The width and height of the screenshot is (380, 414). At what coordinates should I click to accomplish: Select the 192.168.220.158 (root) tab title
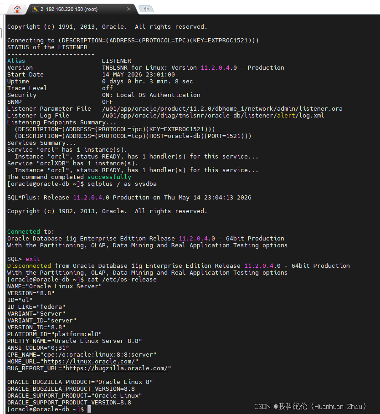click(69, 9)
